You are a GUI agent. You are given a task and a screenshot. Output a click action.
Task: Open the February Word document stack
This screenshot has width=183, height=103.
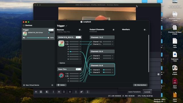point(175,55)
